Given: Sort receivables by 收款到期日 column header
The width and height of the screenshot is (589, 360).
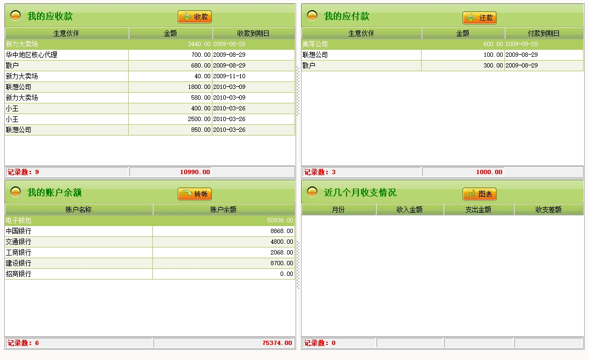Looking at the screenshot, I should pos(253,33).
